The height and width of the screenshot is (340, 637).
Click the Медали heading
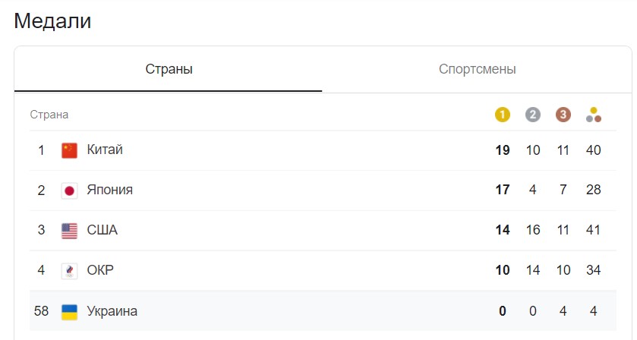pyautogui.click(x=52, y=20)
